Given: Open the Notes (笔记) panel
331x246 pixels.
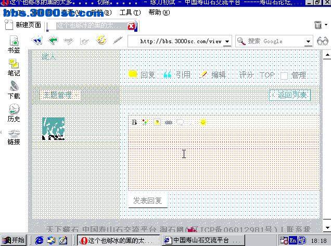Looking at the screenshot, I should [x=14, y=68].
